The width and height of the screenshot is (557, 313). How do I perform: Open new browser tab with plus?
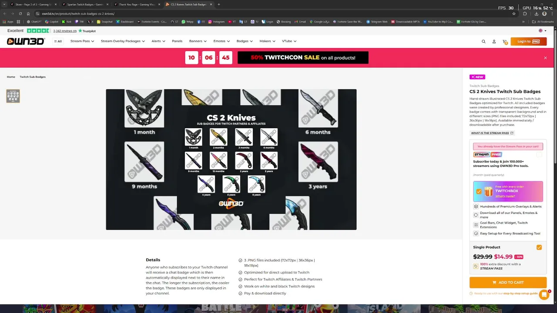pyautogui.click(x=218, y=4)
